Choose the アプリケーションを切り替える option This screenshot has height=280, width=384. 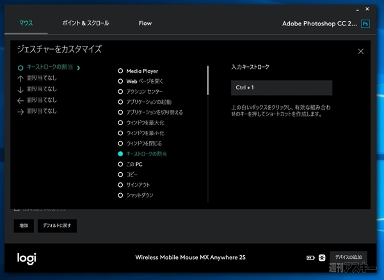[150, 112]
